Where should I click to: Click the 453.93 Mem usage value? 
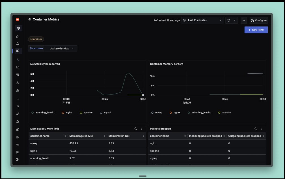click(x=74, y=143)
